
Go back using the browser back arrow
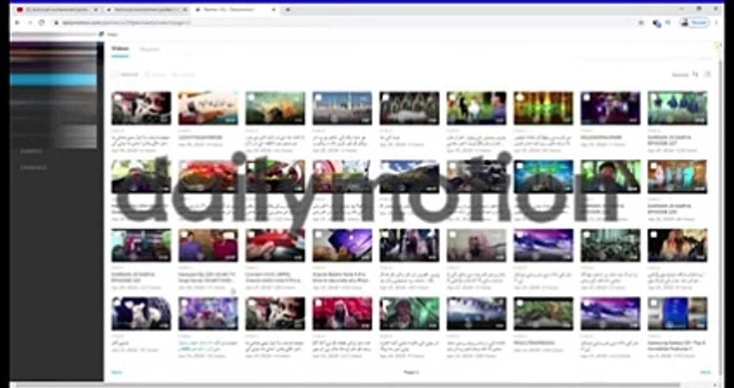[17, 23]
